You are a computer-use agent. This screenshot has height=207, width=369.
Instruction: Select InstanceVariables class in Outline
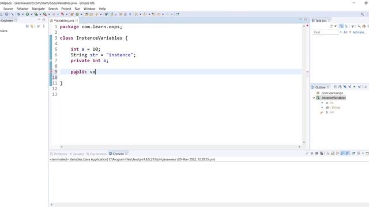tap(333, 98)
